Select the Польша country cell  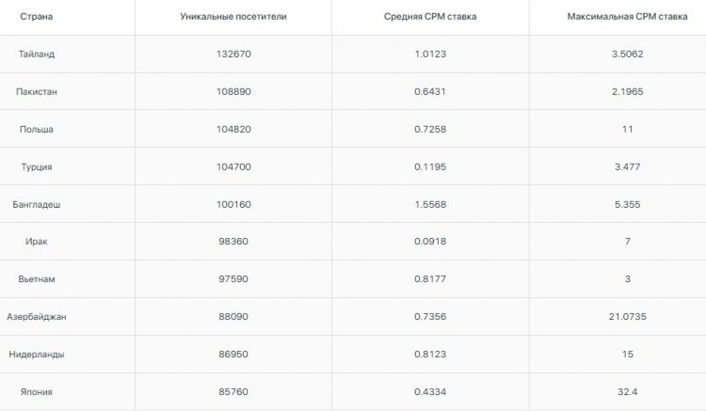pyautogui.click(x=37, y=129)
